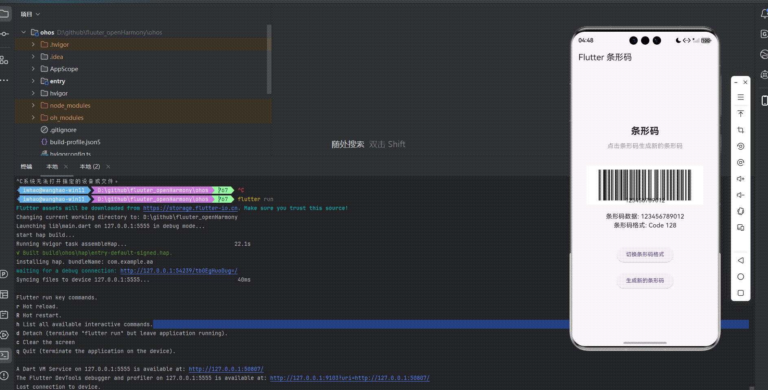Click the '条形码数据: 123456789012' text
The image size is (768, 390).
[x=645, y=216]
